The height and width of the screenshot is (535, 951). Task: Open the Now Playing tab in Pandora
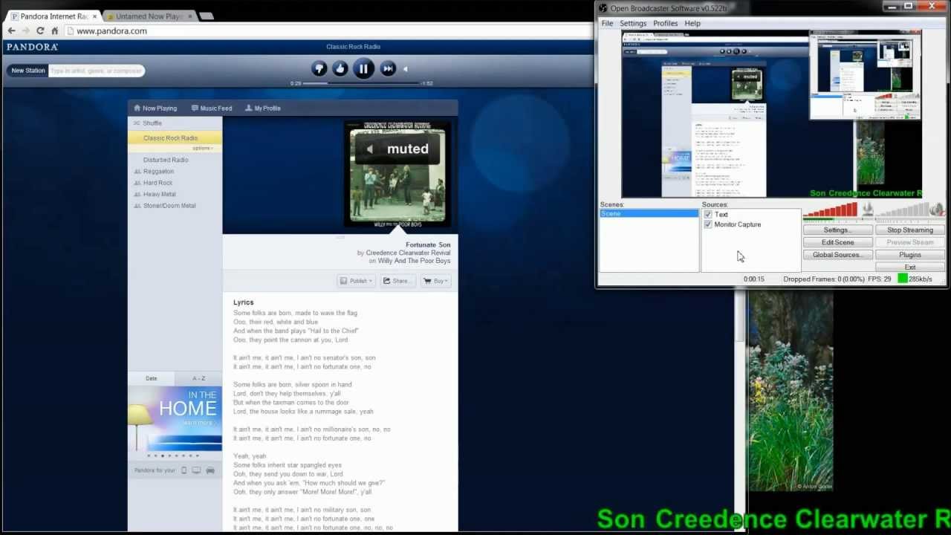click(155, 108)
